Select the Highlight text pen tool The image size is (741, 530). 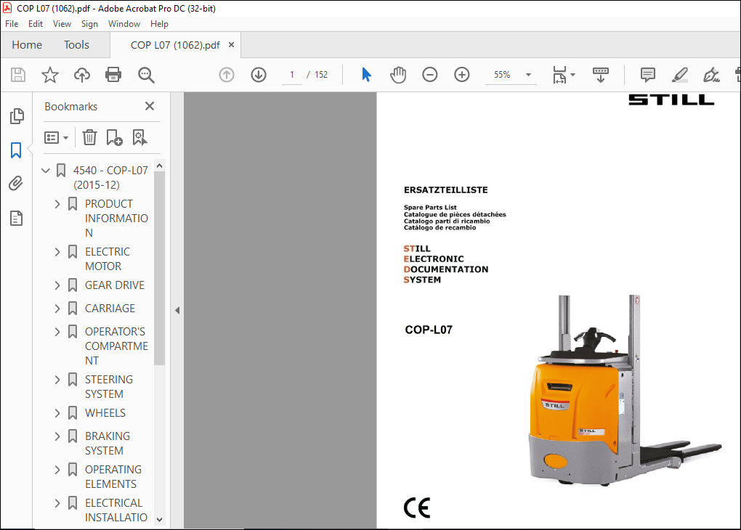click(x=679, y=75)
